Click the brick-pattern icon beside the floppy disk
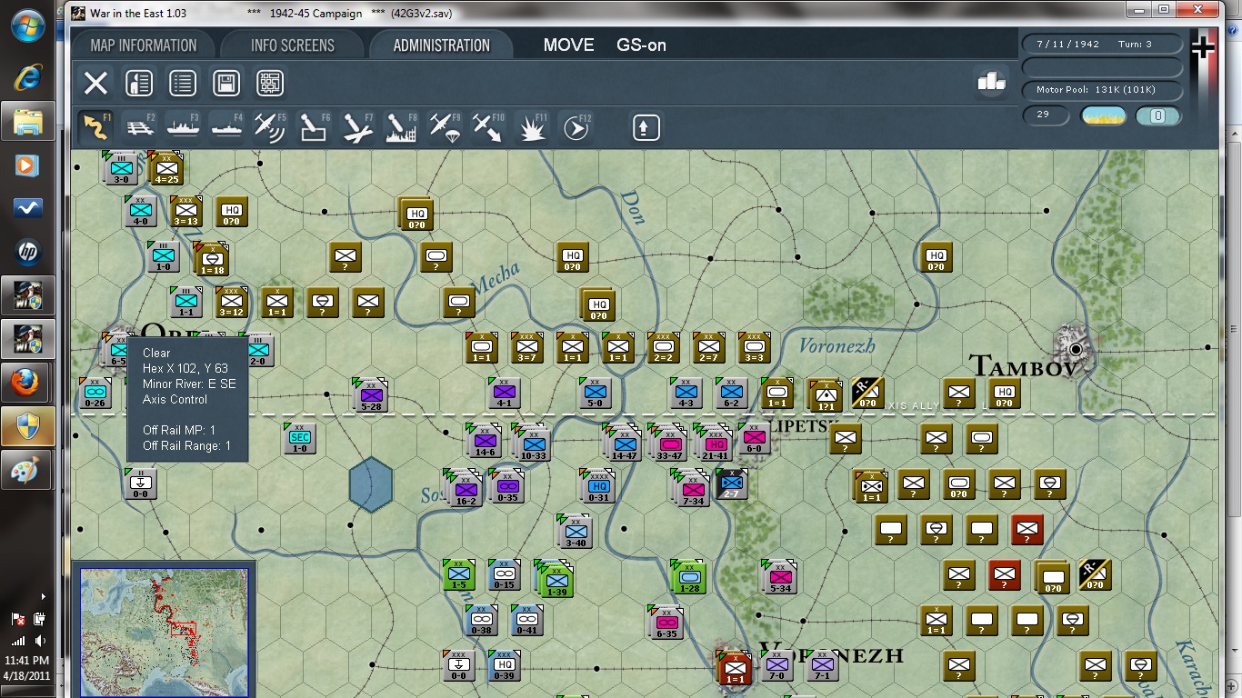Screen dimensions: 1242x698 [x=270, y=84]
